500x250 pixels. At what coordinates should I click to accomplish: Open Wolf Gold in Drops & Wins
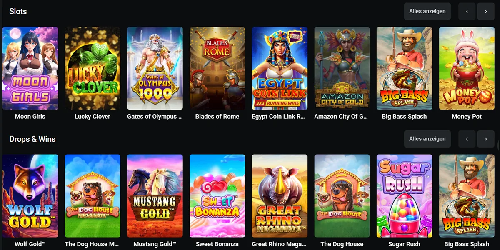[x=30, y=196]
